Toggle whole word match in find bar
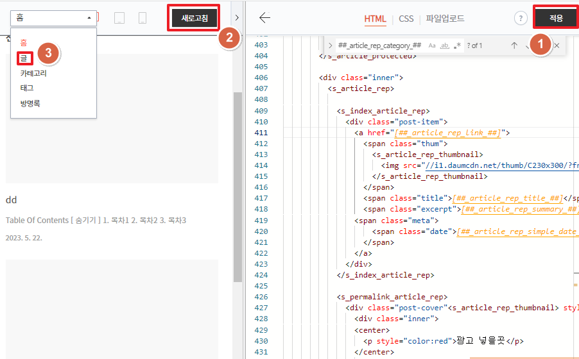The image size is (579, 359). pyautogui.click(x=445, y=46)
